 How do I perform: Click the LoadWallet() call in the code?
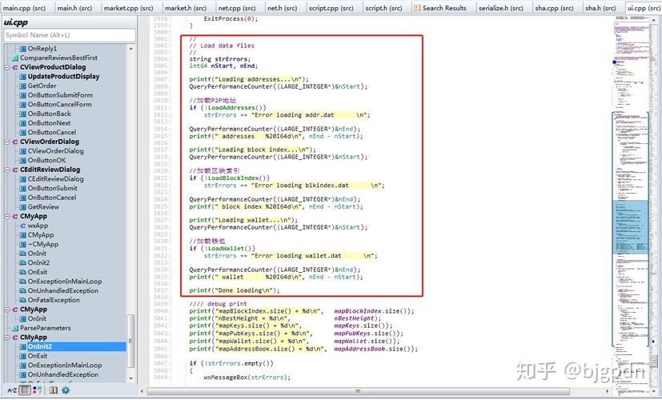point(231,249)
